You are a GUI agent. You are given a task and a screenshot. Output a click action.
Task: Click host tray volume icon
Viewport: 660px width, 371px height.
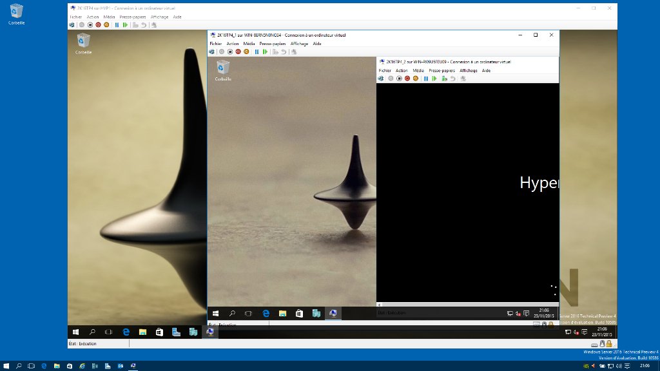619,366
